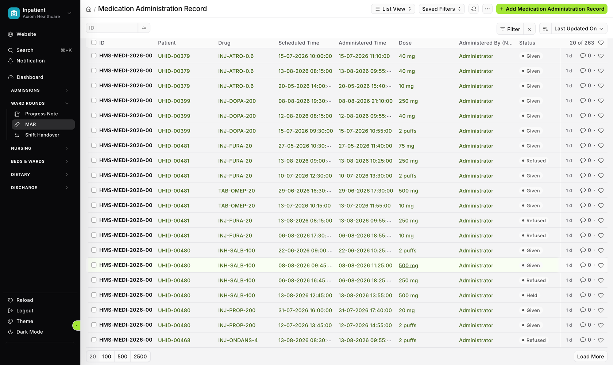Select the checkbox of the Held status row
613x365 pixels.
(94, 295)
